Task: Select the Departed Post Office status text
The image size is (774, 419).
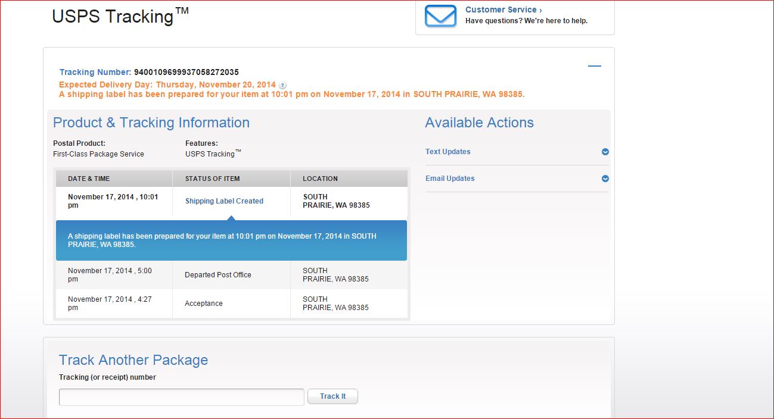Action: click(x=218, y=275)
